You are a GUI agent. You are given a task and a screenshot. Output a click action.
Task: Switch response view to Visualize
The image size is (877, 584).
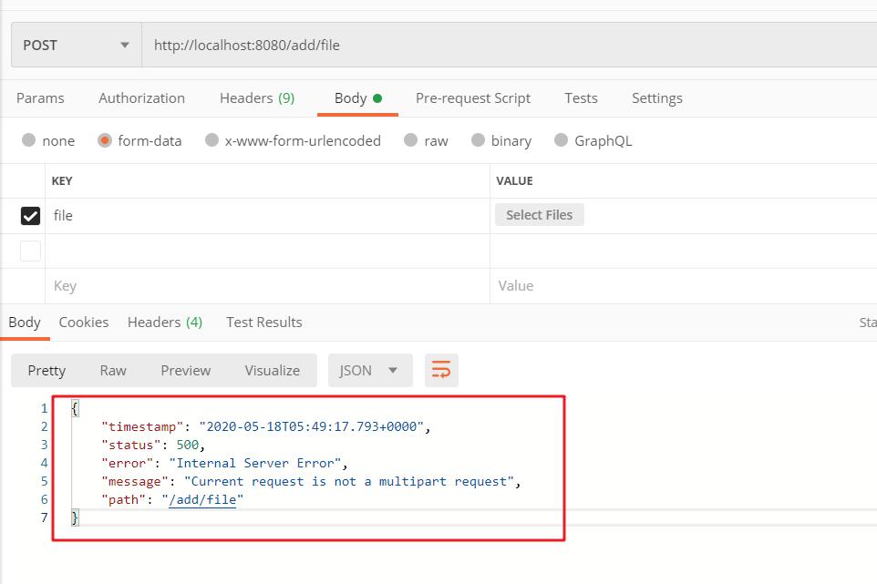[272, 371]
